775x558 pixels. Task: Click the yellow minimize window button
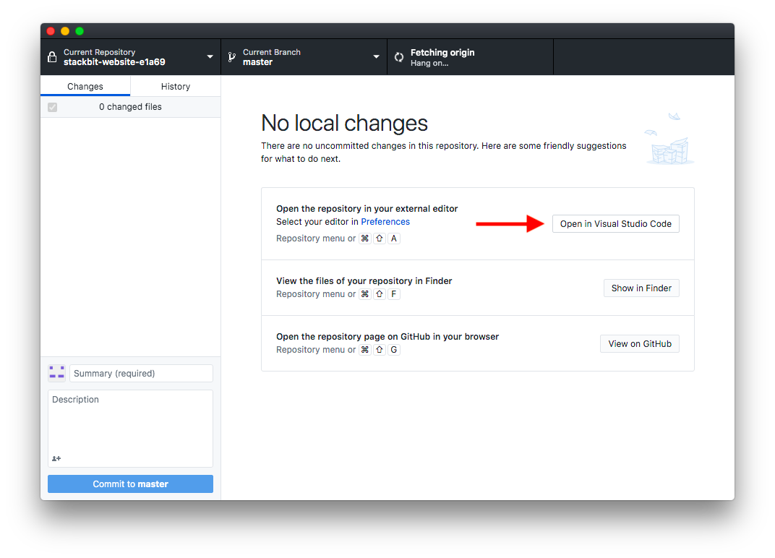point(65,31)
